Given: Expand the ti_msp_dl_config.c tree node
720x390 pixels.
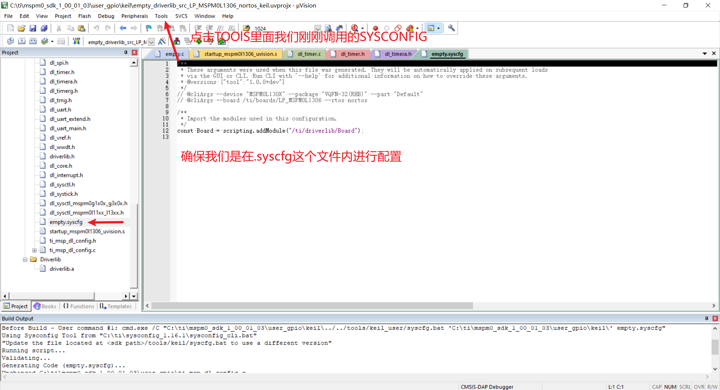Looking at the screenshot, I should (x=34, y=250).
